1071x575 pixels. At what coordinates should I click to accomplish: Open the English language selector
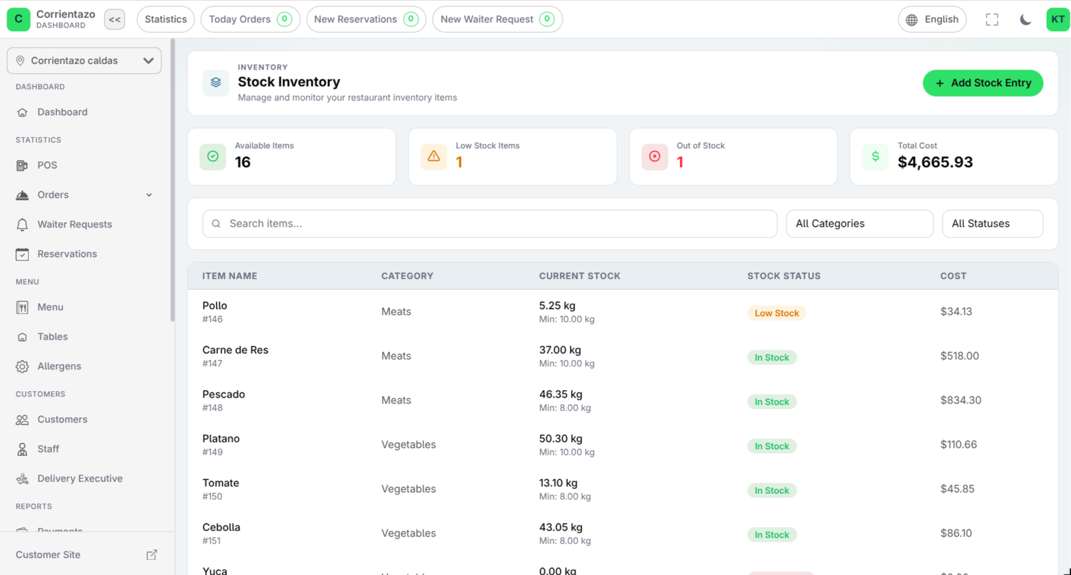932,19
